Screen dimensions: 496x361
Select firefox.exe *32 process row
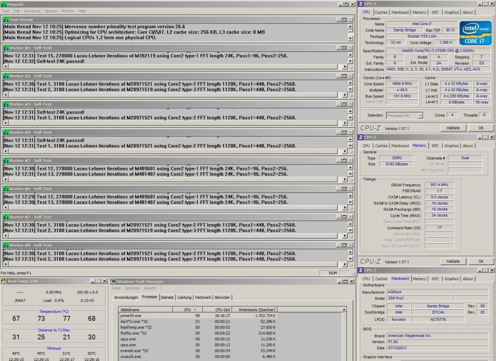(x=198, y=333)
